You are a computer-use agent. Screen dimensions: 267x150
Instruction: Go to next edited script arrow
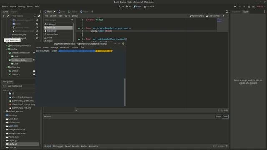227,16
